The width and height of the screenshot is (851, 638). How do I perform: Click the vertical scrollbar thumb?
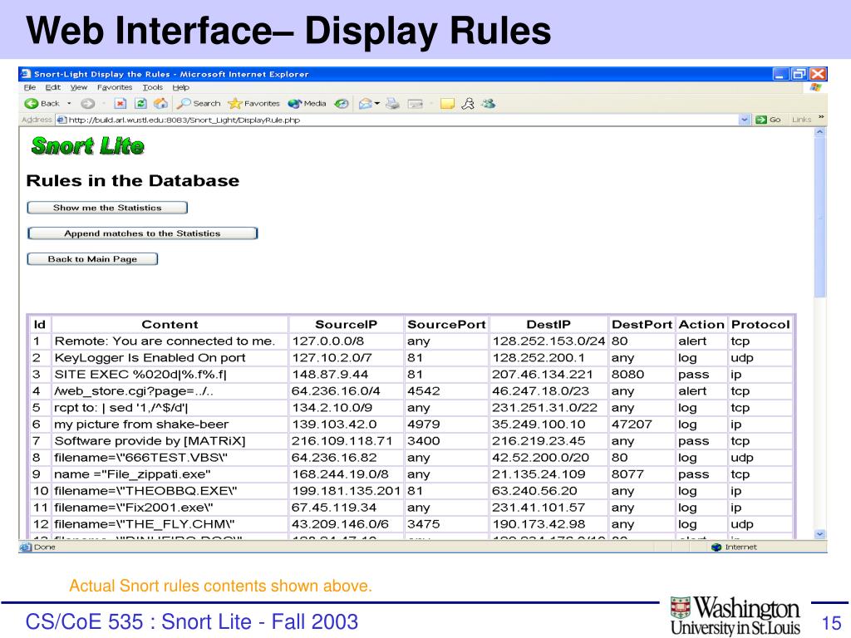pos(820,217)
